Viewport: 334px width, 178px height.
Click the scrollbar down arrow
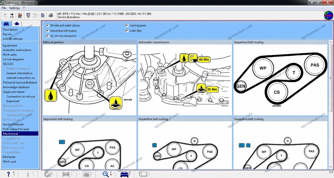(x=331, y=167)
